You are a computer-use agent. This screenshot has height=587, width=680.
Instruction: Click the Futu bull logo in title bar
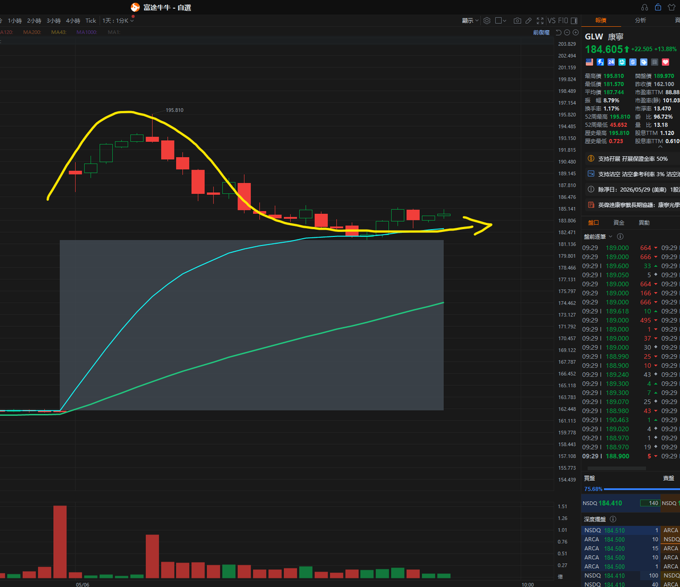135,7
